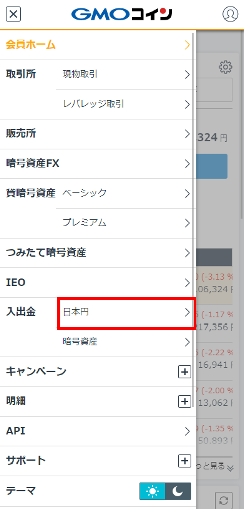Open settings gear icon behind menu
Image resolution: width=244 pixels, height=509 pixels.
pos(225,67)
